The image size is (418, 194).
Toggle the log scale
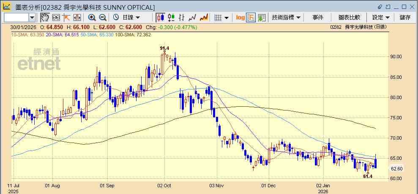240,18
